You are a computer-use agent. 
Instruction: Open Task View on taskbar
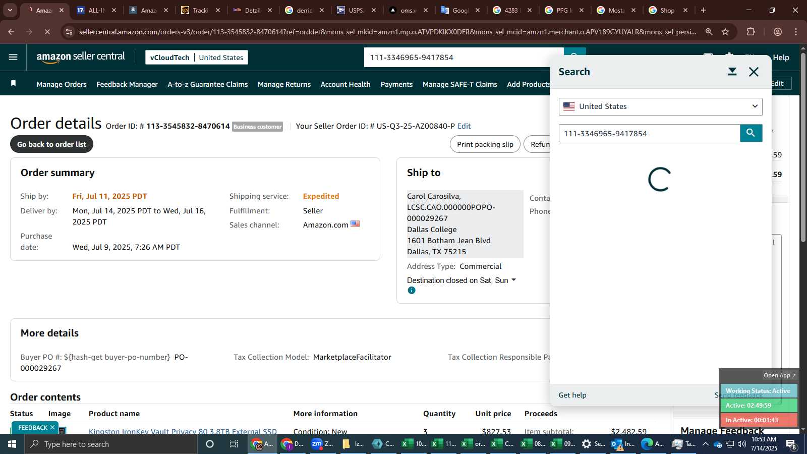(234, 444)
